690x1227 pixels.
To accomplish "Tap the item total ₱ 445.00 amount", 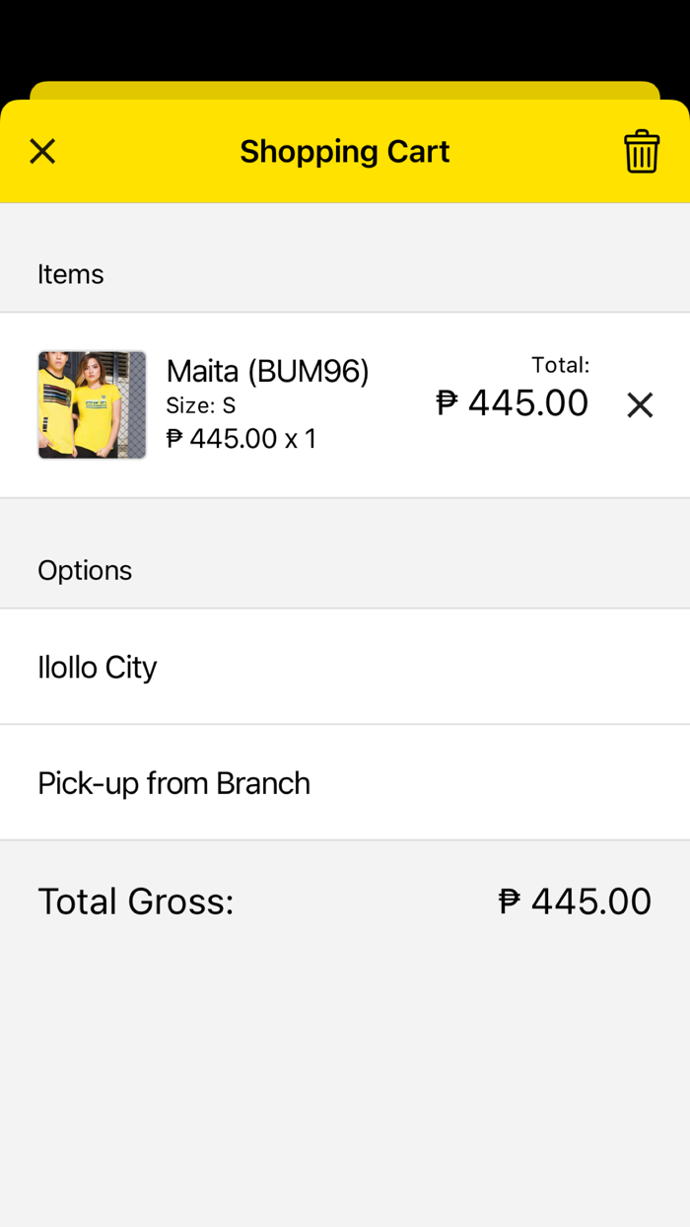I will coord(513,402).
